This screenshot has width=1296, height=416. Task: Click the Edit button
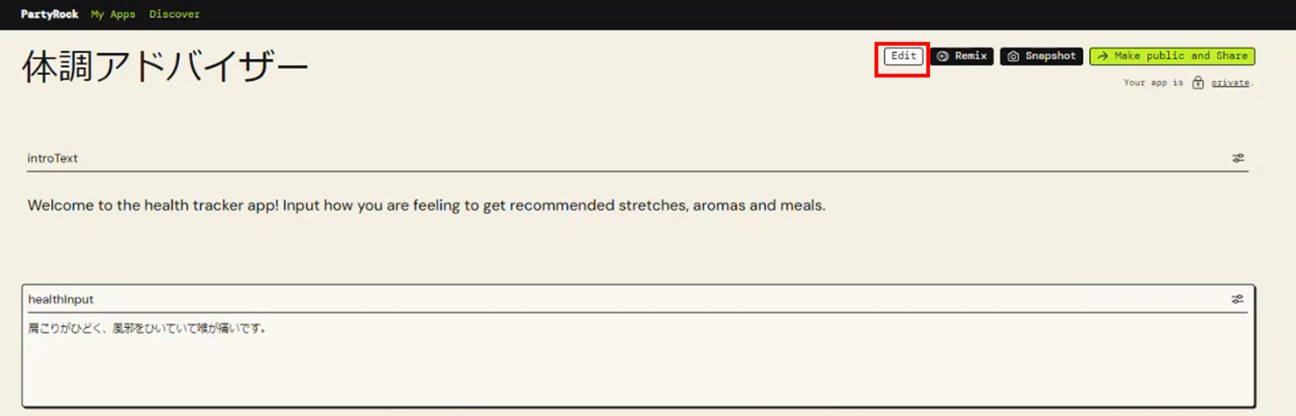pos(903,56)
